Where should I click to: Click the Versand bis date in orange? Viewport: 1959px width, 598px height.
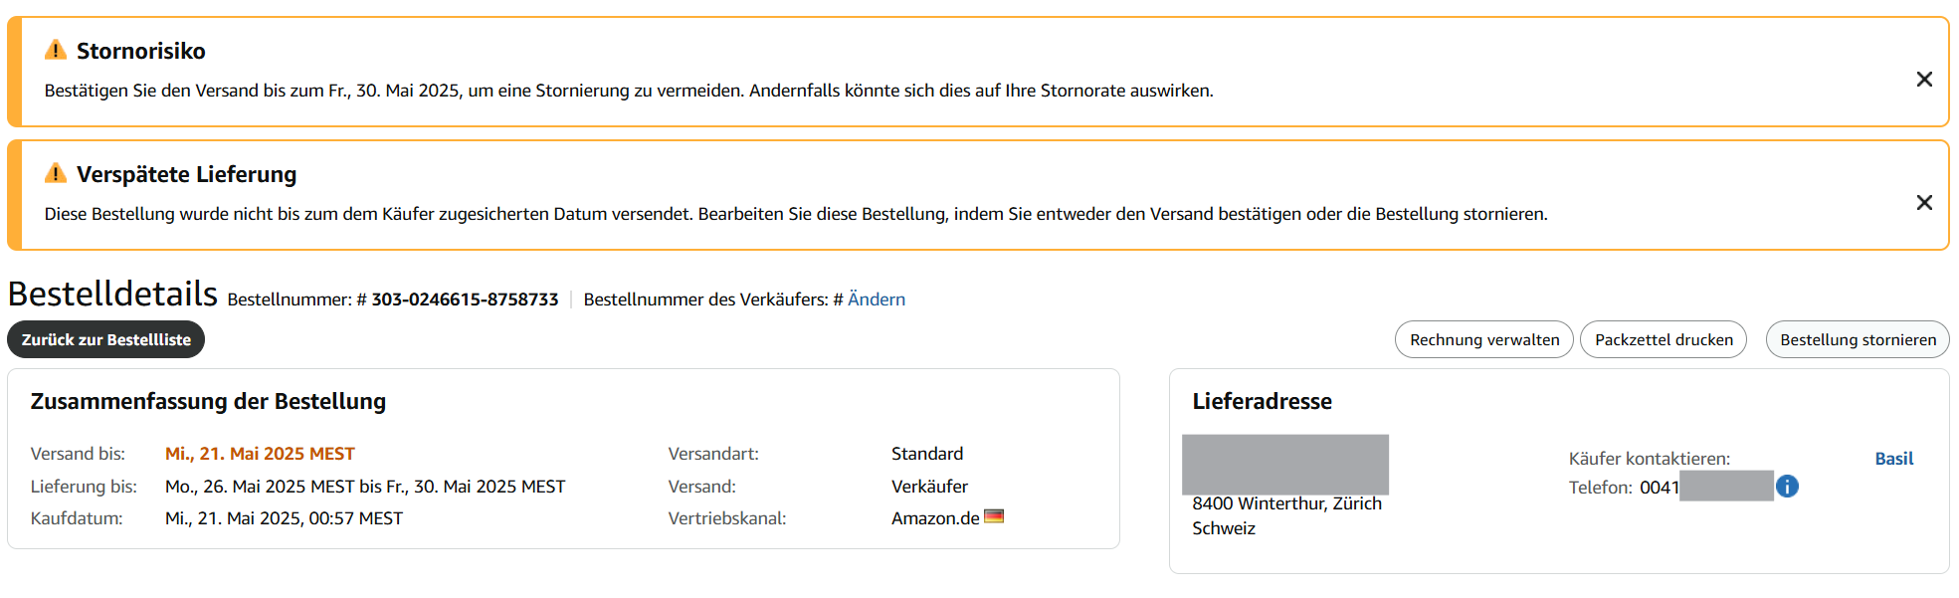pos(260,454)
